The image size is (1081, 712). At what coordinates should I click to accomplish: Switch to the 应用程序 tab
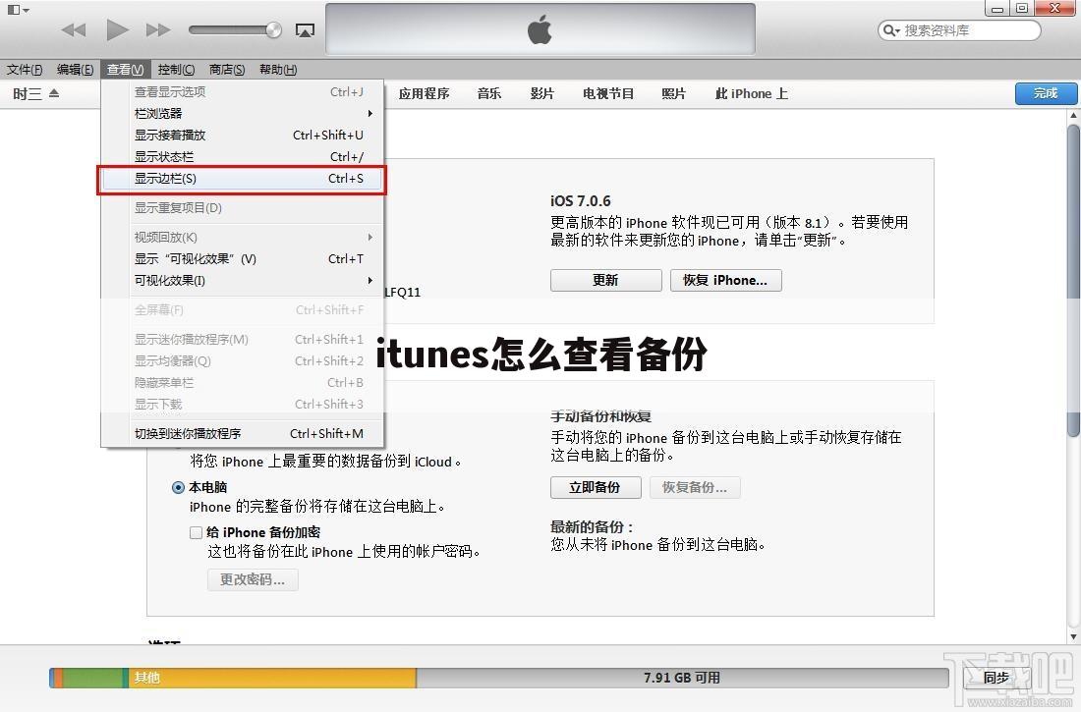[424, 93]
